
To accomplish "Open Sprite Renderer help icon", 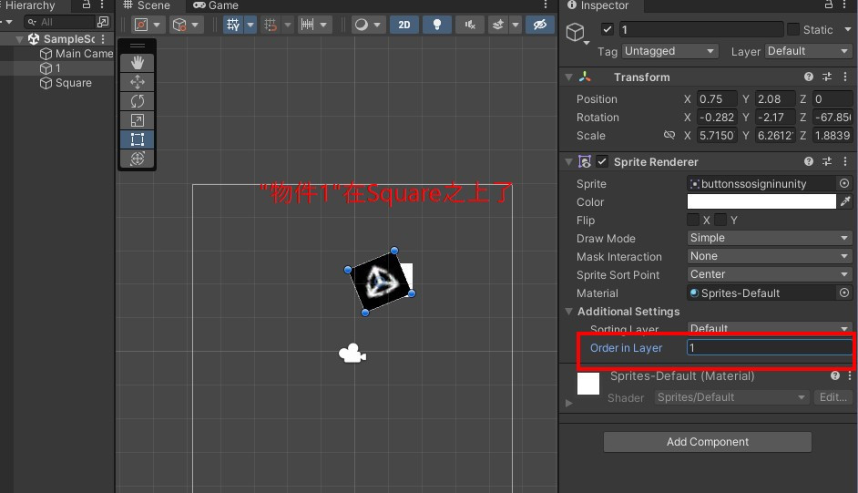I will (808, 161).
